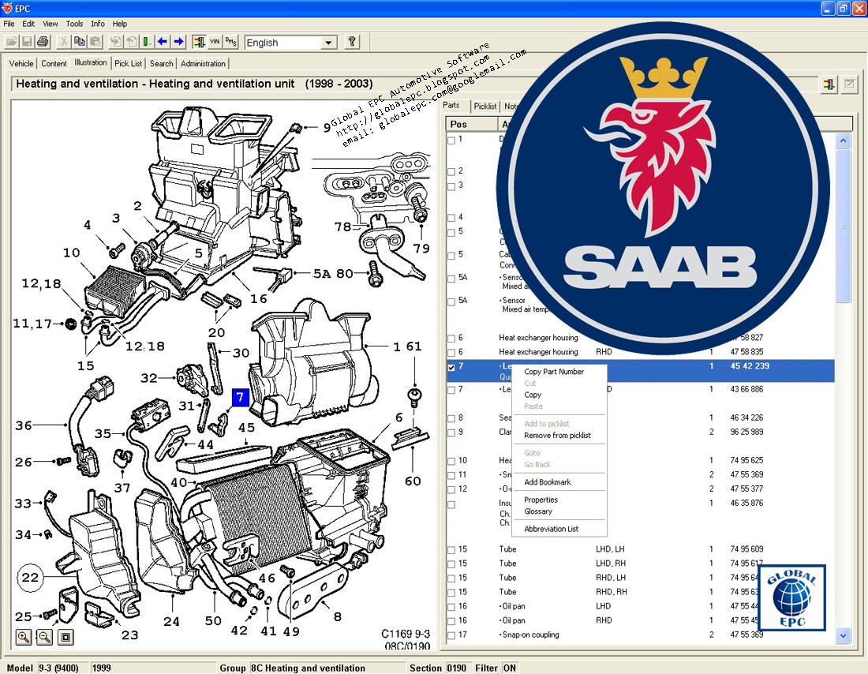868x674 pixels.
Task: Open the Tools menu
Action: pyautogui.click(x=74, y=24)
